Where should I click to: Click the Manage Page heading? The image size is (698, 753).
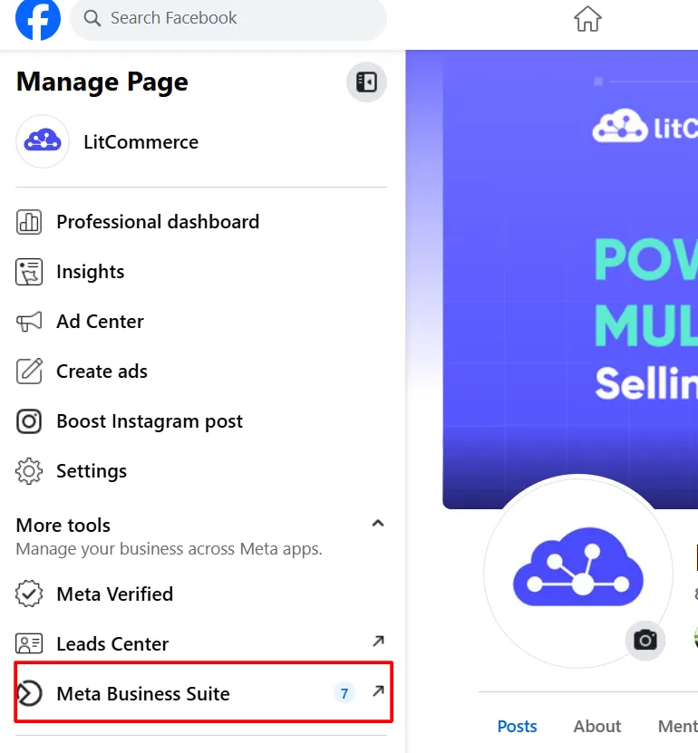coord(102,82)
